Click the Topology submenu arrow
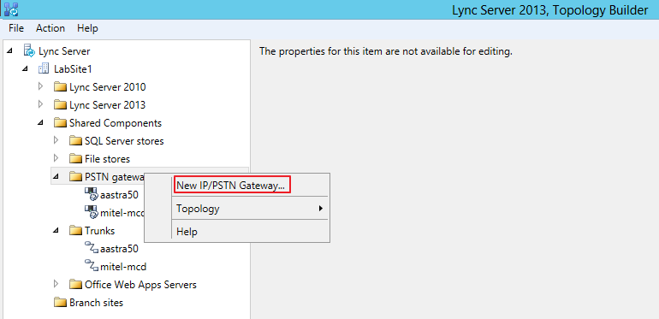This screenshot has height=319, width=659. click(321, 208)
